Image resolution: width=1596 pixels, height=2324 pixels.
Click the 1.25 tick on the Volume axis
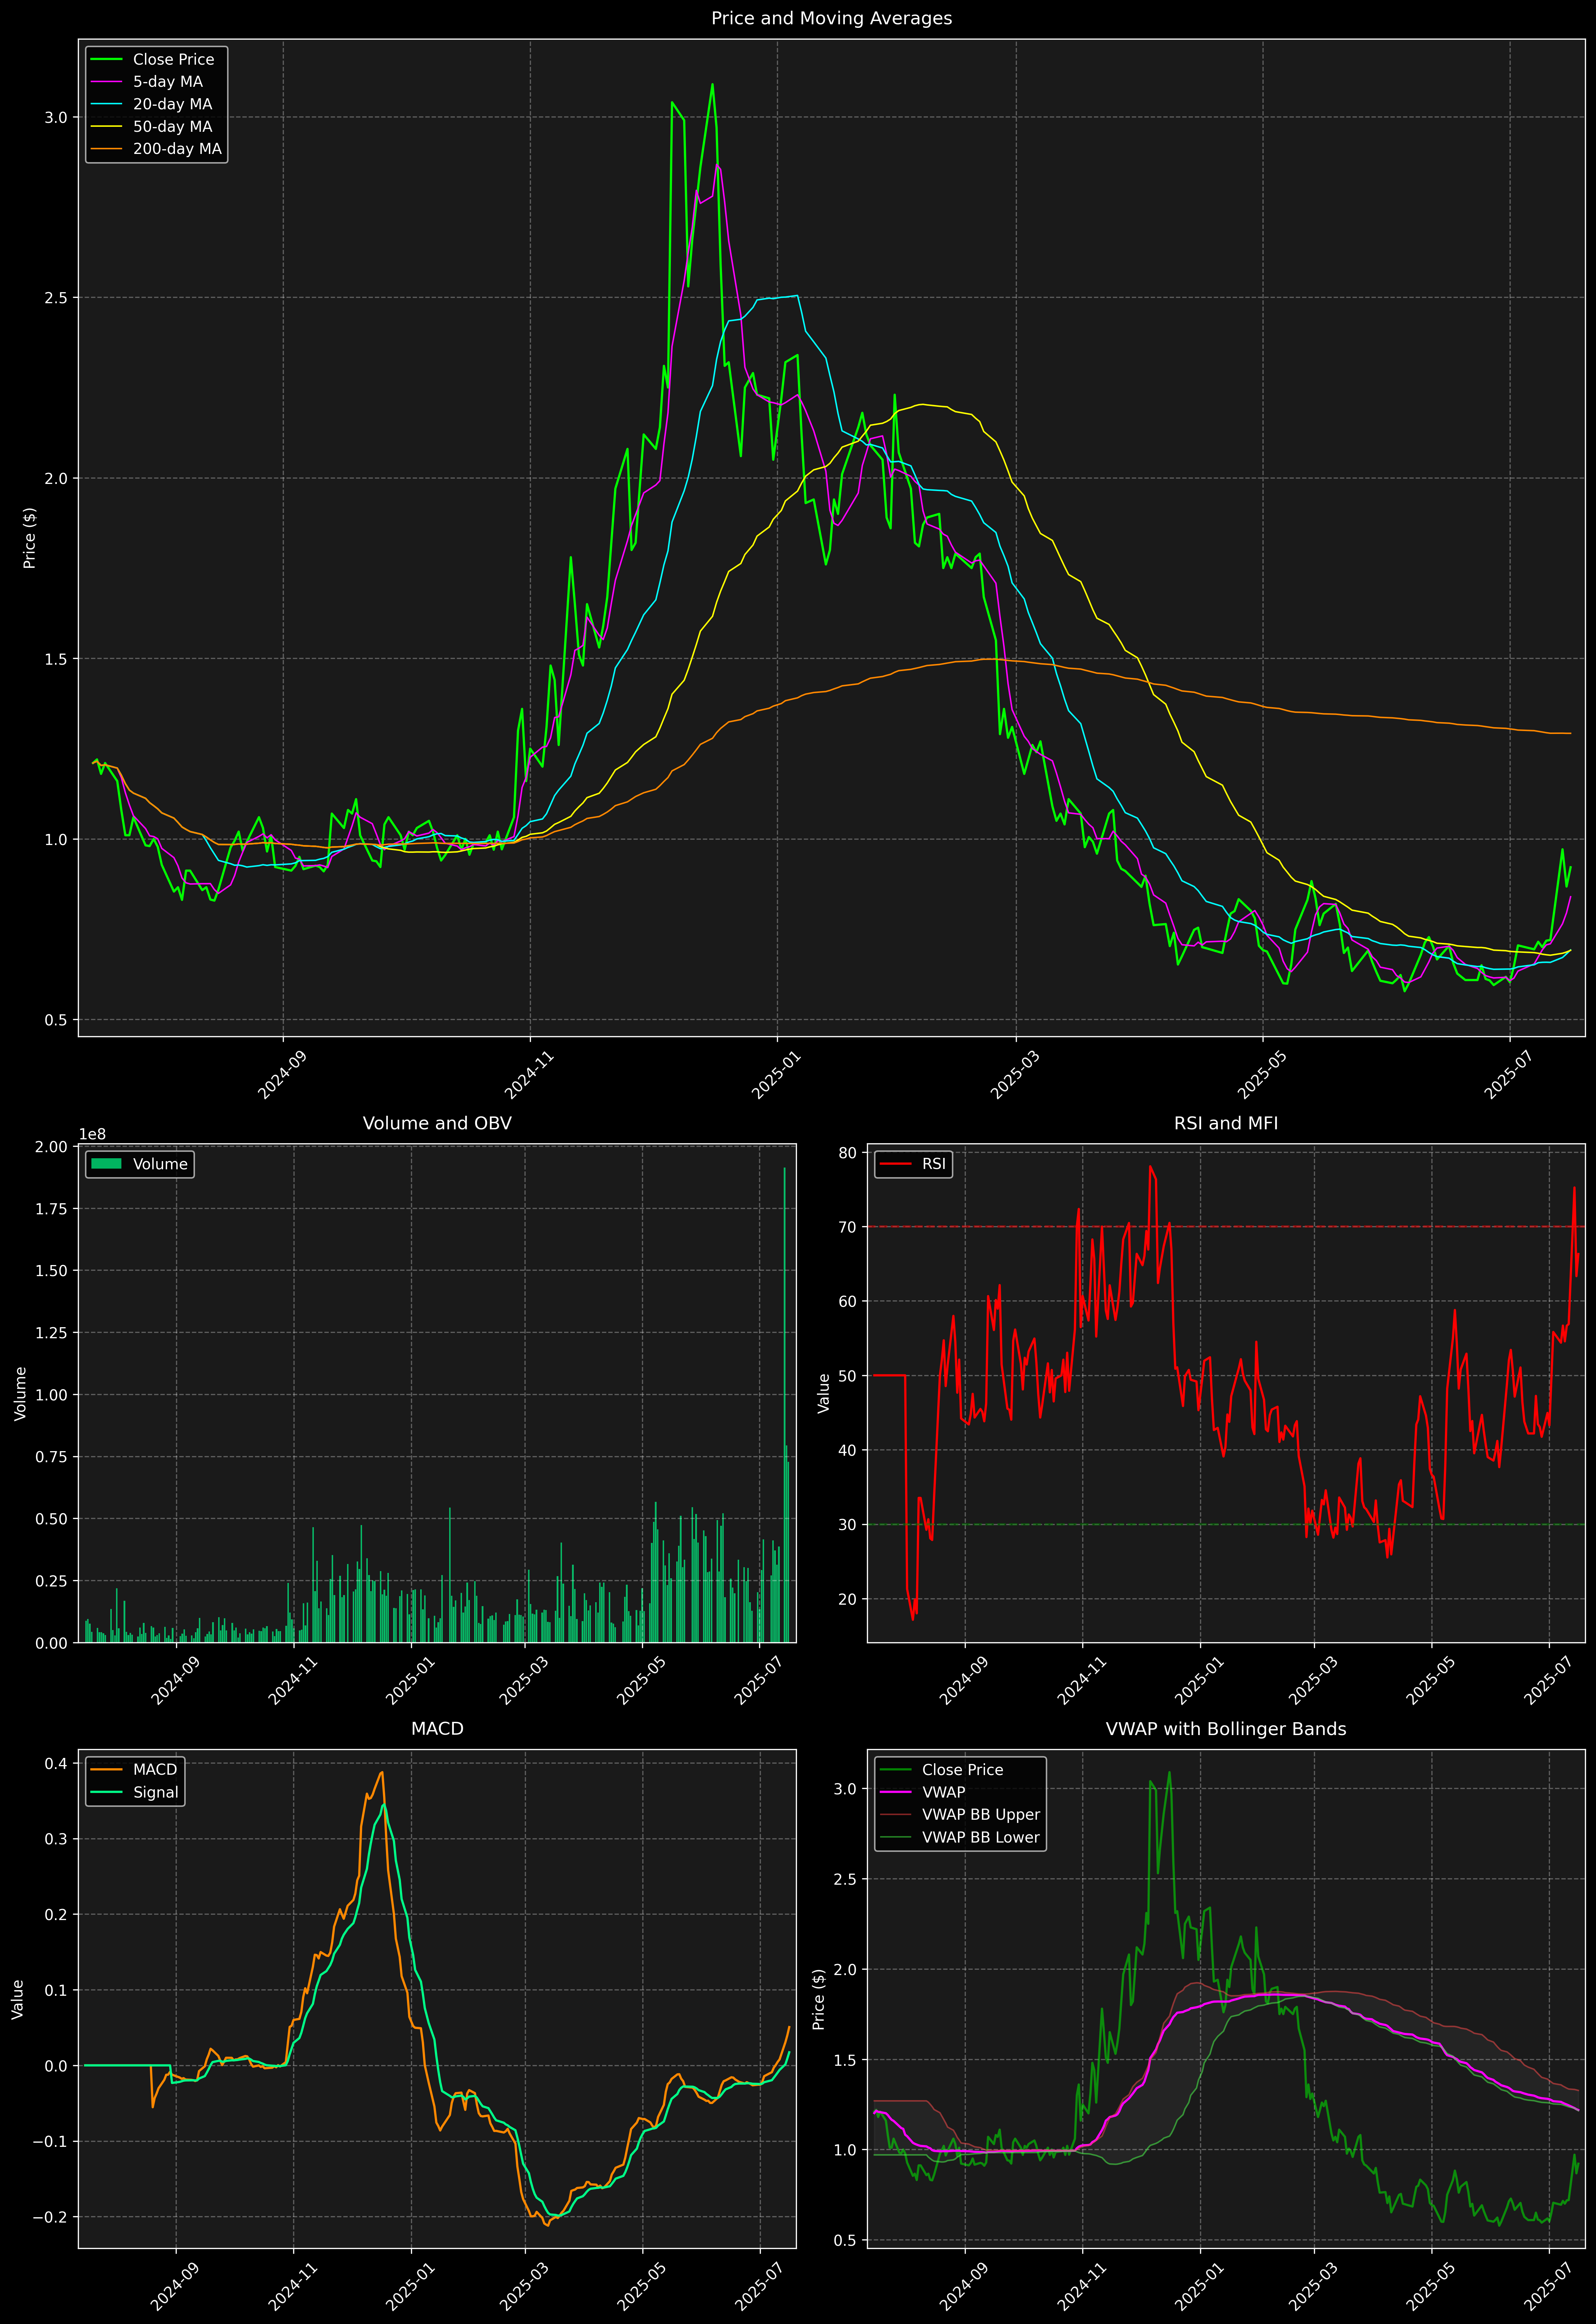[x=51, y=1333]
